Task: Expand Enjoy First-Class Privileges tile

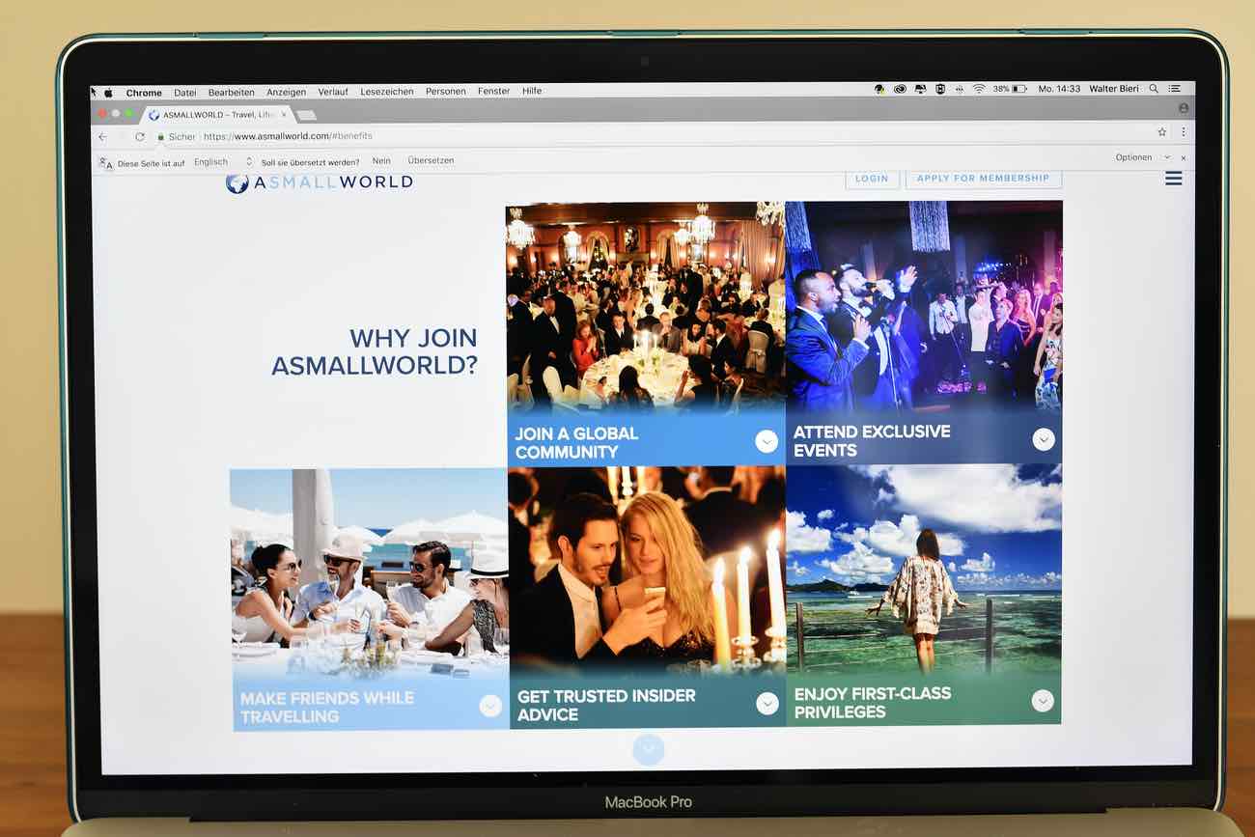Action: (x=1043, y=701)
